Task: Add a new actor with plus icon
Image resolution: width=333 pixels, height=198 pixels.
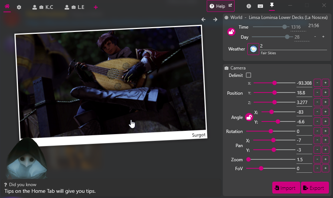Action: pyautogui.click(x=96, y=7)
